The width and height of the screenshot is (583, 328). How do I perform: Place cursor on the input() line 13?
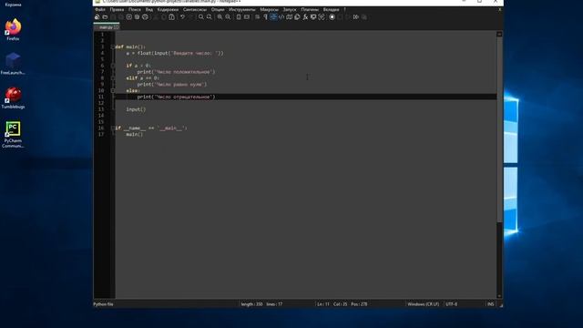coord(136,109)
